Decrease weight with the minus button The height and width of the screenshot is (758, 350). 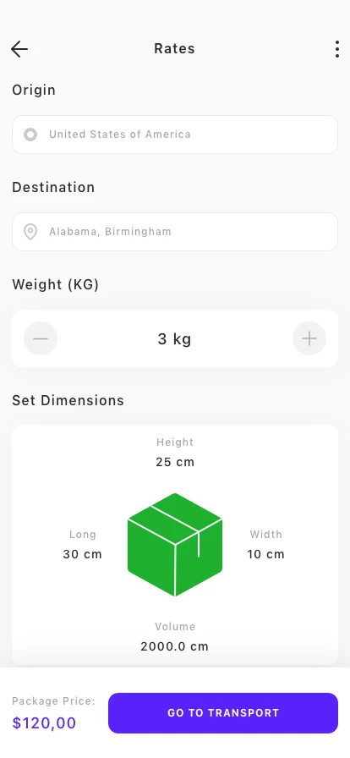coord(41,338)
